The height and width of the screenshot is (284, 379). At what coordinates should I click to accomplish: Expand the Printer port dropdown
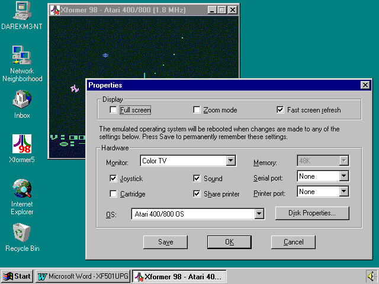343,192
